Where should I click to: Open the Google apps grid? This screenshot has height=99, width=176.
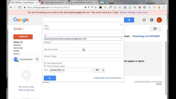click(144, 20)
